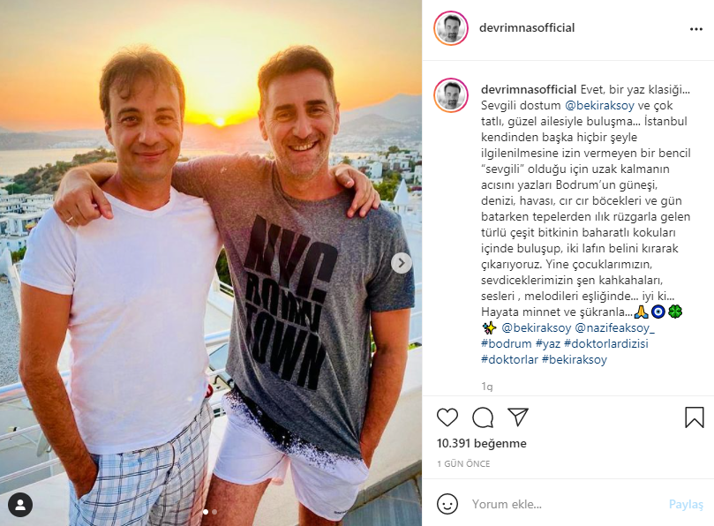Share post using paper plane icon

click(x=518, y=417)
